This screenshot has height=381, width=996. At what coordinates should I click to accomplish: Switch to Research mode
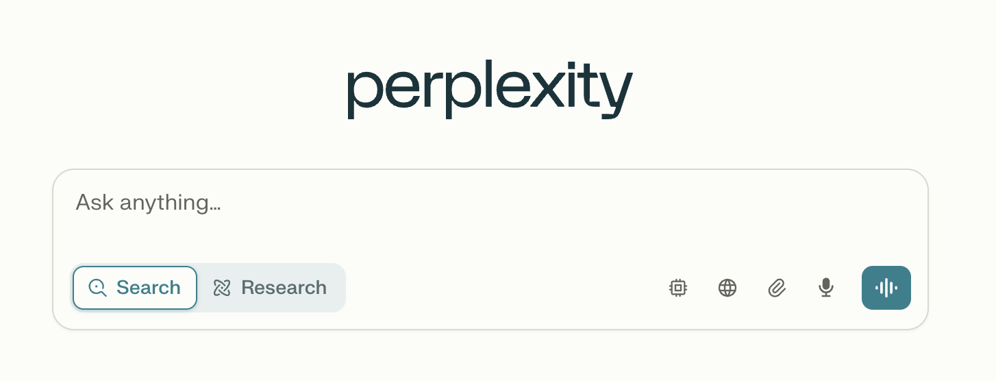pos(271,288)
